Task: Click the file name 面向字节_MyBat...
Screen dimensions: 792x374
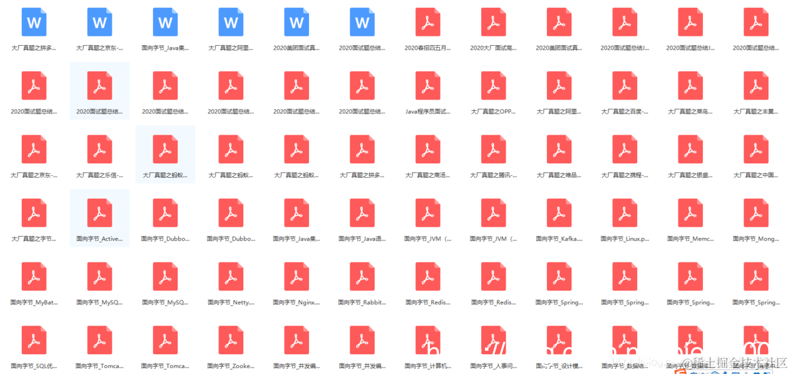Action: [34, 302]
